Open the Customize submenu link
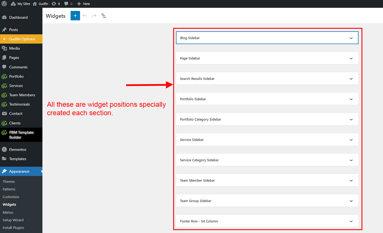Screen dimensions: 383x233 pyautogui.click(x=11, y=197)
